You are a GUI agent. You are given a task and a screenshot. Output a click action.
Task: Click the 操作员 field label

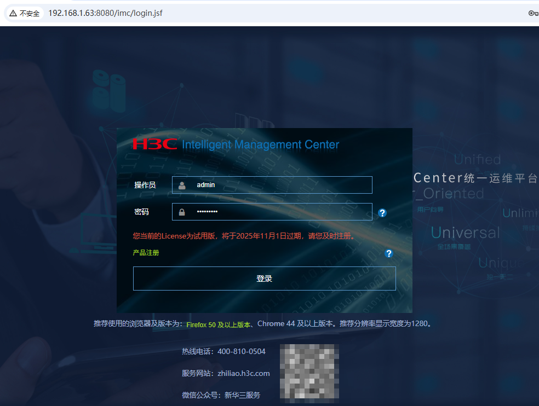pos(145,184)
